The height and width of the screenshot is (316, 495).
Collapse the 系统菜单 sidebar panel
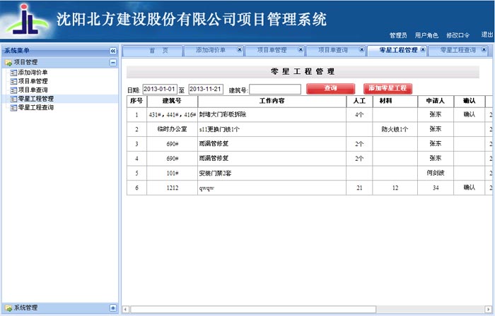point(112,51)
